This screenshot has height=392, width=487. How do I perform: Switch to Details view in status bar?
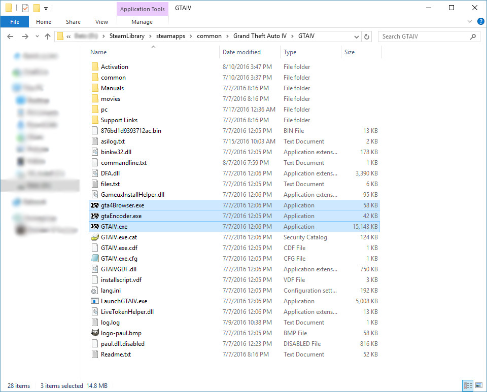[468, 385]
